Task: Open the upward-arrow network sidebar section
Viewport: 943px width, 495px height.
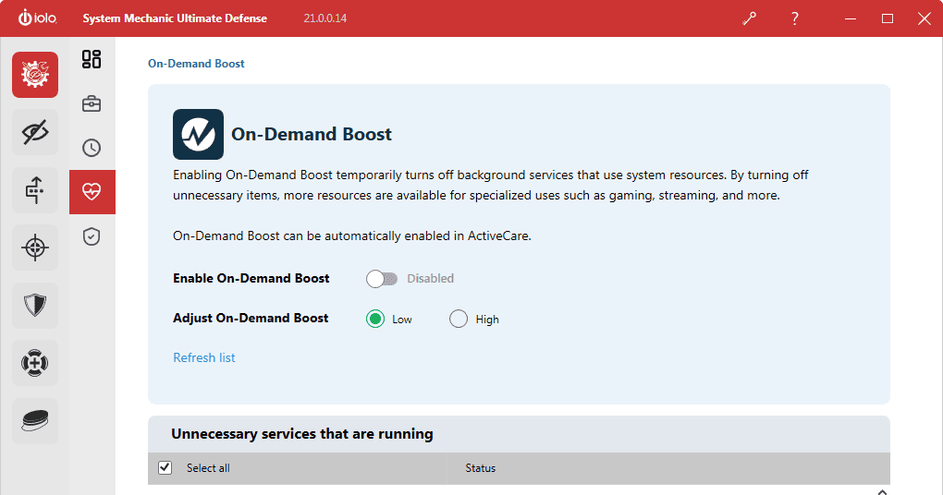Action: click(x=35, y=190)
